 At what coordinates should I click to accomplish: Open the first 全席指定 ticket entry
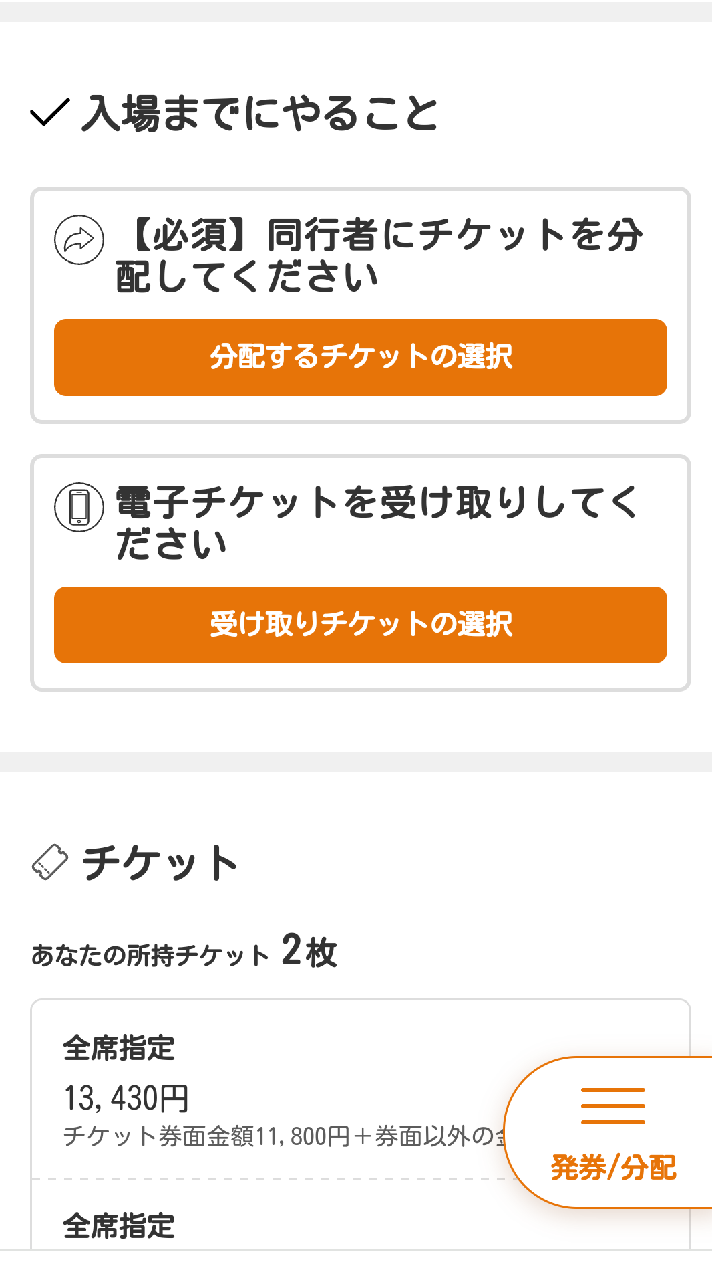point(119,1048)
